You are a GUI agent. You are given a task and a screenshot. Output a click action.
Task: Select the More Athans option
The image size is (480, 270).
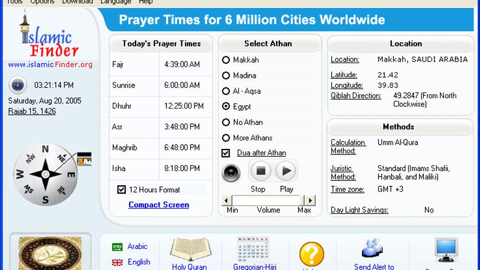(x=226, y=138)
